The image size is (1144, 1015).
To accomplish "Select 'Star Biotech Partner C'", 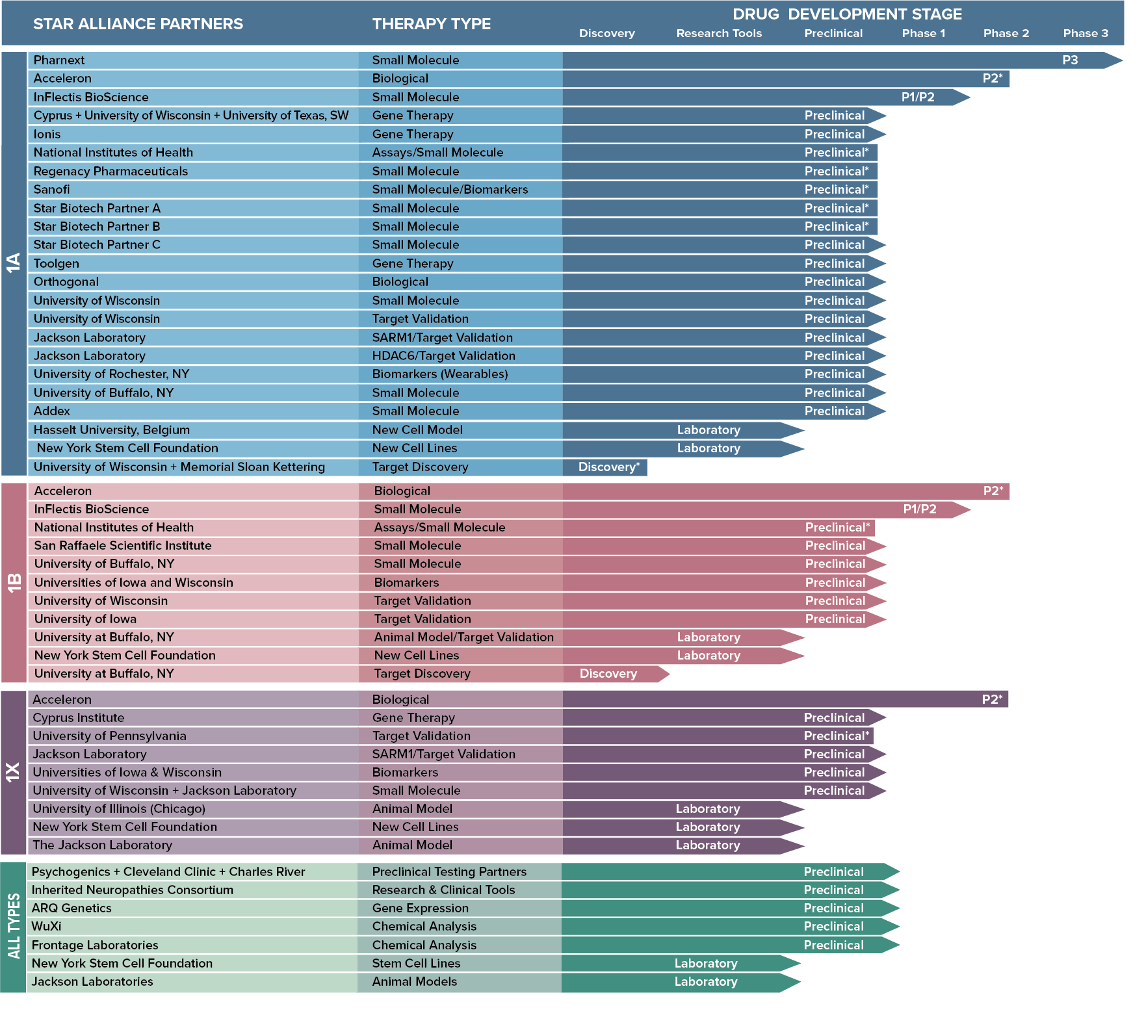I will [97, 245].
